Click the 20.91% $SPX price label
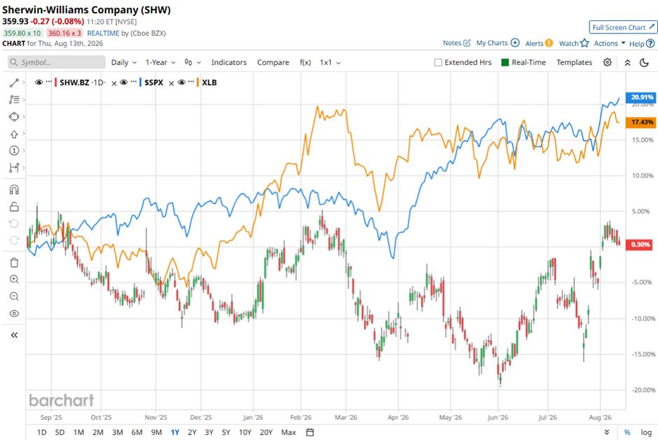The image size is (658, 440). click(640, 97)
